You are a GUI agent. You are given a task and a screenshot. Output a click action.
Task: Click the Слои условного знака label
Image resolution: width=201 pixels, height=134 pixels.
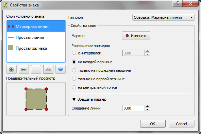pyautogui.click(x=25, y=16)
